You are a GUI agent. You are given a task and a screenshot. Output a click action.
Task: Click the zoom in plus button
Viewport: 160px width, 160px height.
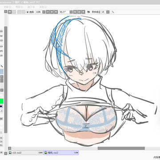[x=52, y=12]
